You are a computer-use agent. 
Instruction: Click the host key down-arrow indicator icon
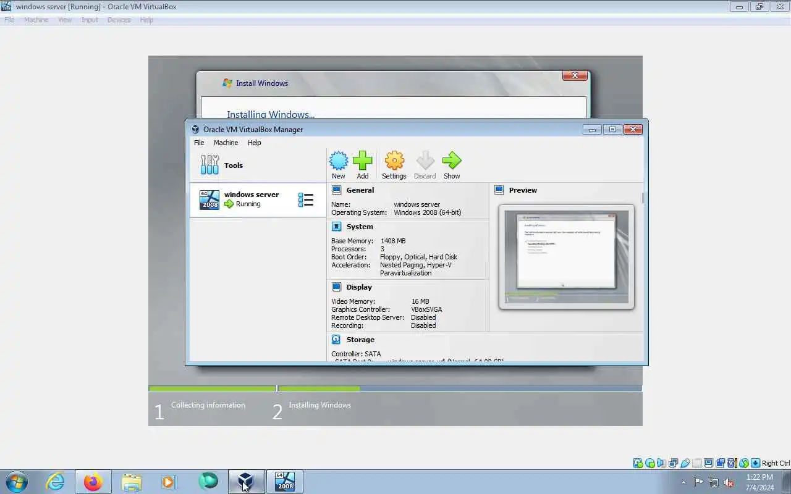(756, 463)
